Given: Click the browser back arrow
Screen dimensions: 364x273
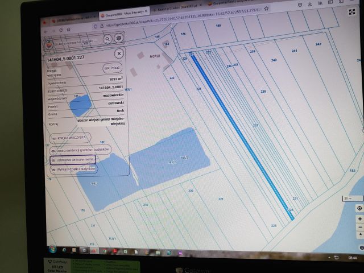Looking at the screenshot, I should [46, 31].
